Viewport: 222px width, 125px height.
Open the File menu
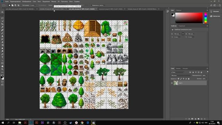coord(7,1)
